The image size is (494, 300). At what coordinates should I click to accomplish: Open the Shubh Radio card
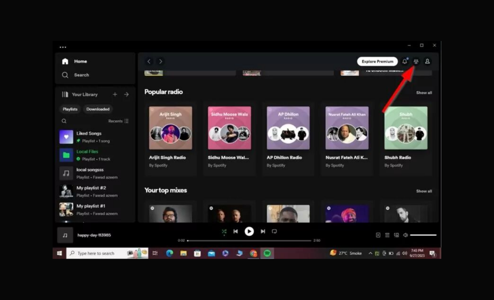click(406, 139)
